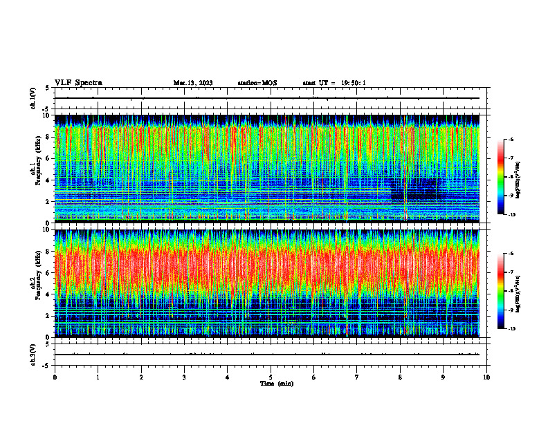
Task: Click the "station=MOS" header label
Action: coord(257,83)
